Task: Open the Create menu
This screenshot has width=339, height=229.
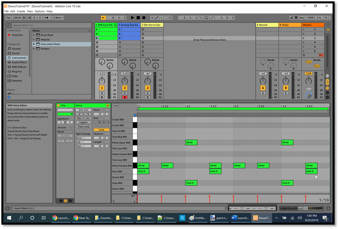Action: click(x=21, y=11)
